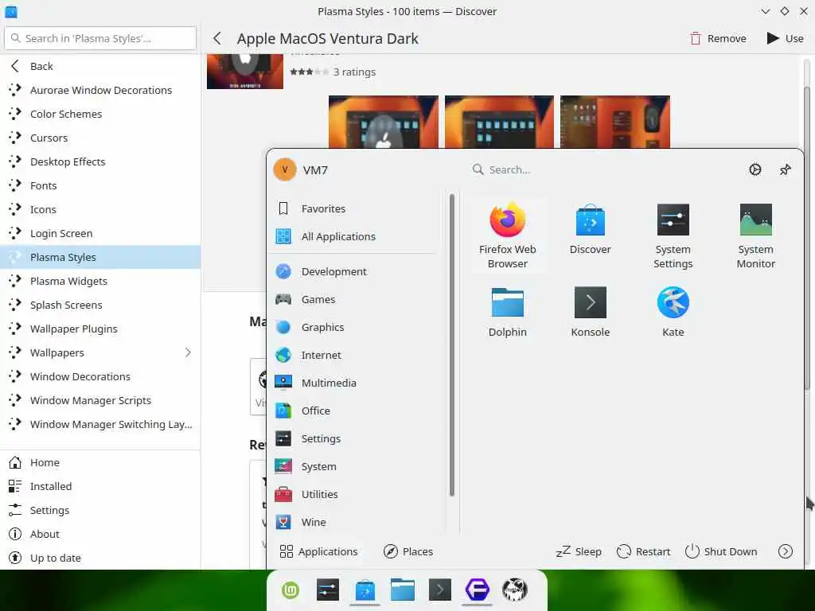Open About page in Discover

[99, 534]
